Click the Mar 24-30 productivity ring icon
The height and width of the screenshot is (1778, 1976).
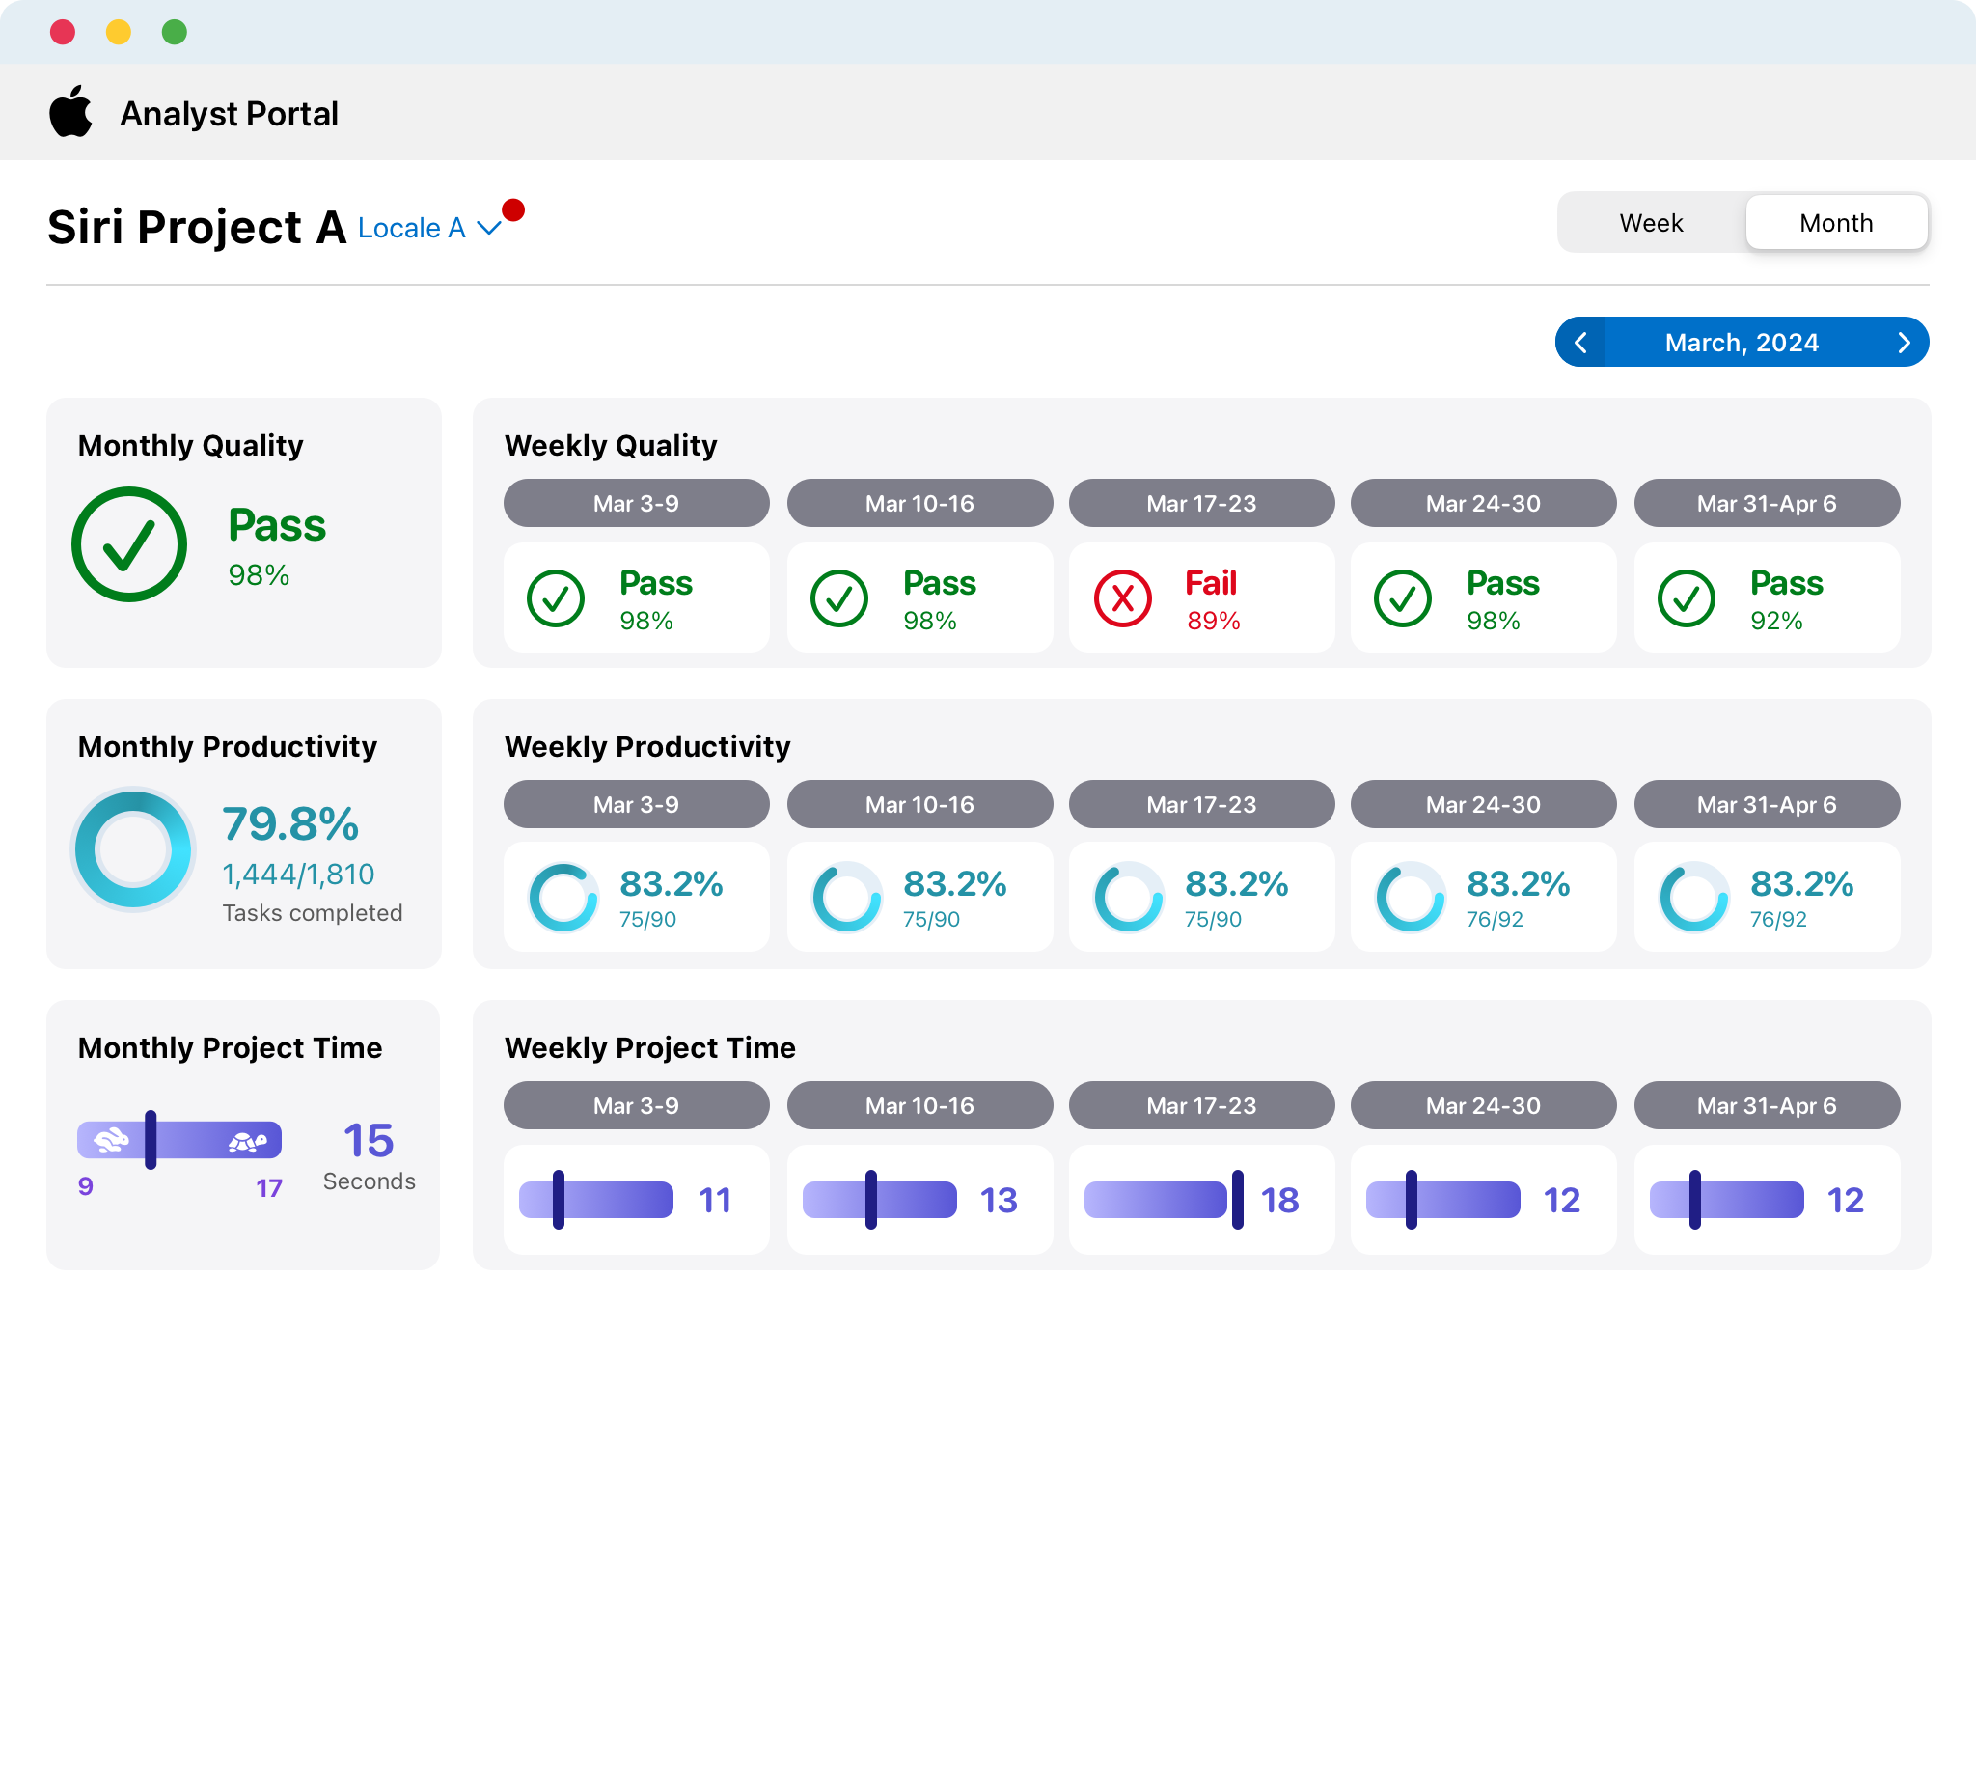point(1410,897)
